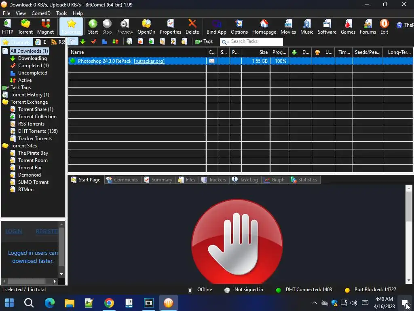Filter by active tasks up-down arrows icon
The height and width of the screenshot is (311, 414).
click(x=115, y=42)
